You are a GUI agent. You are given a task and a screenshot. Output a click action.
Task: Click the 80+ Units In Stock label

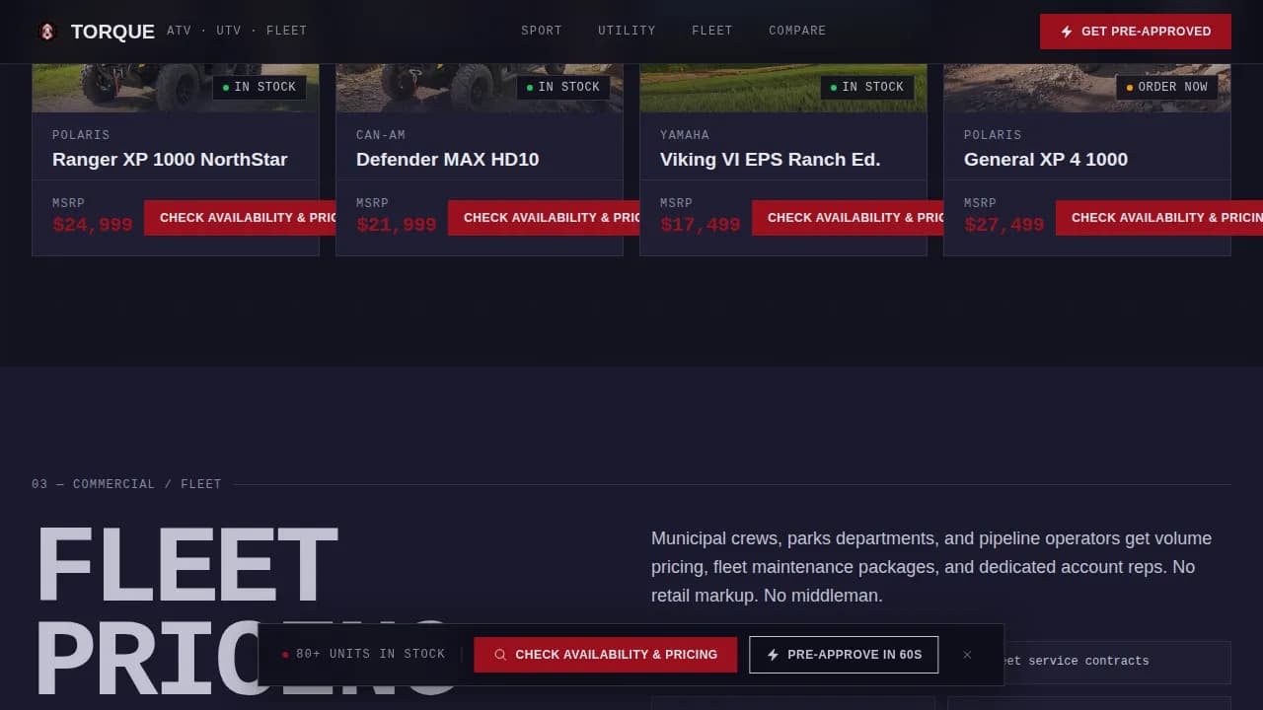tap(364, 654)
